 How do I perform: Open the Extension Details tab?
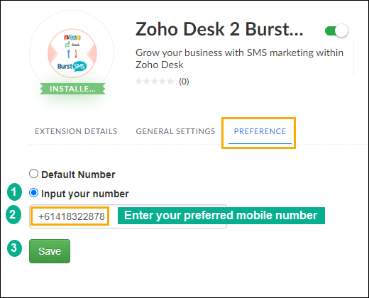(76, 131)
